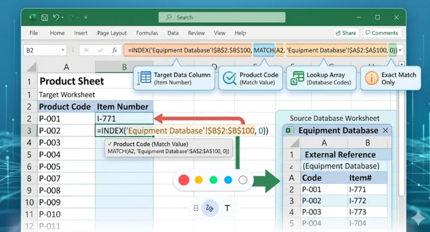Click I-772 in Equipment Database
This screenshot has height=232, width=430.
tap(367, 201)
